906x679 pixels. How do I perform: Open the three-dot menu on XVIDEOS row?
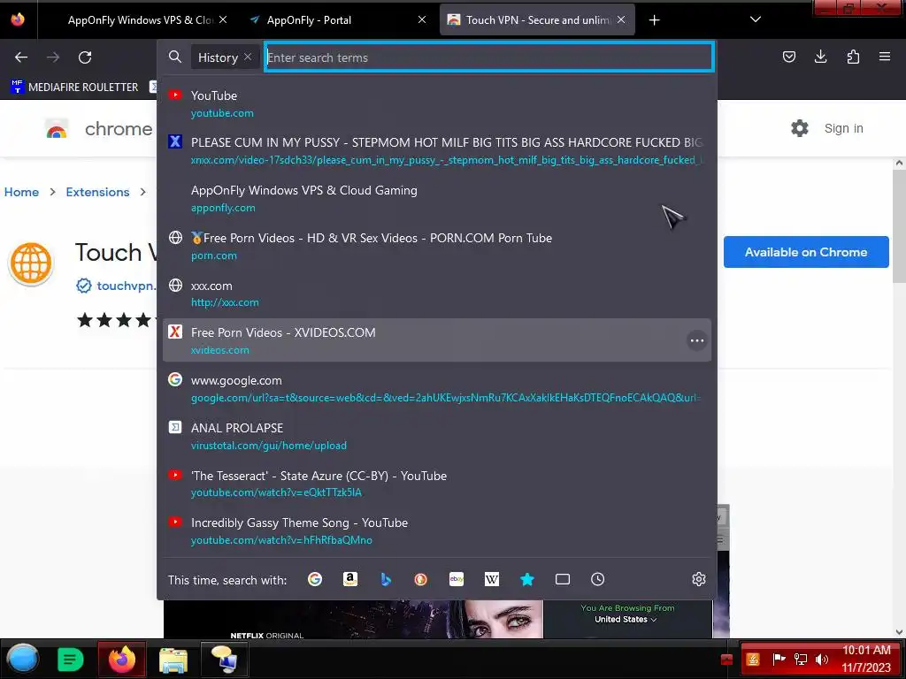point(697,340)
